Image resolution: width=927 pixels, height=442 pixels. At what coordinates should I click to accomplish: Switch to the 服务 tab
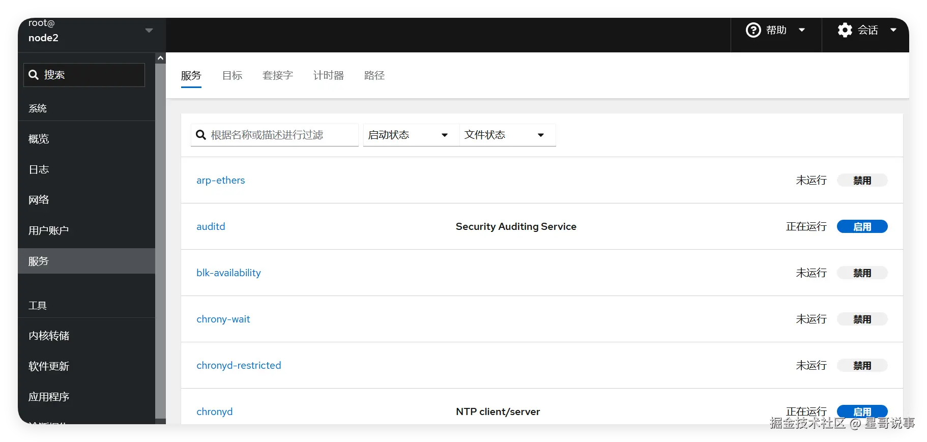tap(191, 75)
